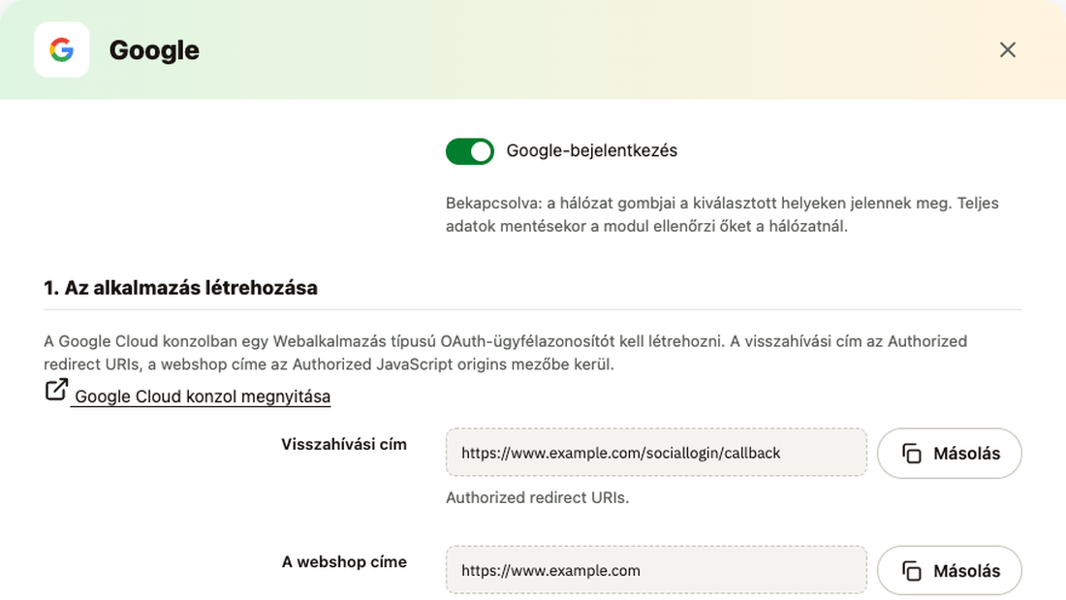This screenshot has width=1066, height=600.
Task: Click the Authorized redirect URIs. hint text
Action: click(537, 497)
